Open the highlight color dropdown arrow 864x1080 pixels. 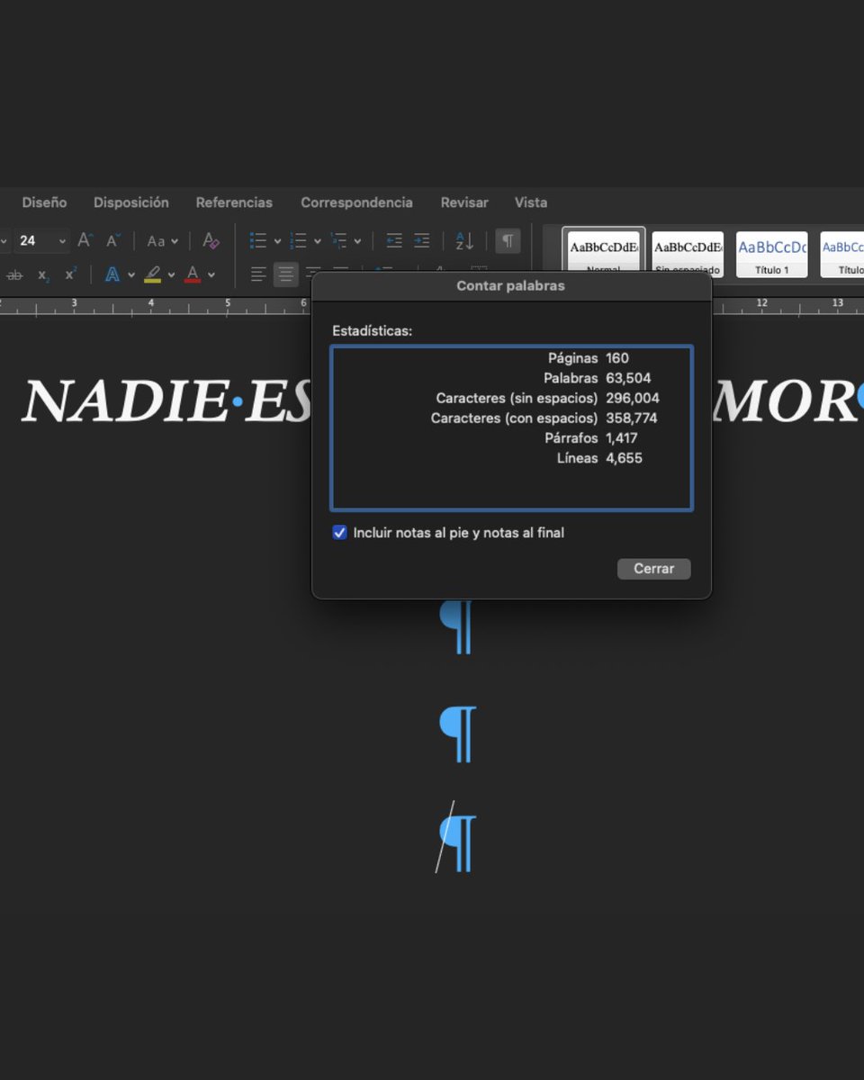click(x=171, y=275)
